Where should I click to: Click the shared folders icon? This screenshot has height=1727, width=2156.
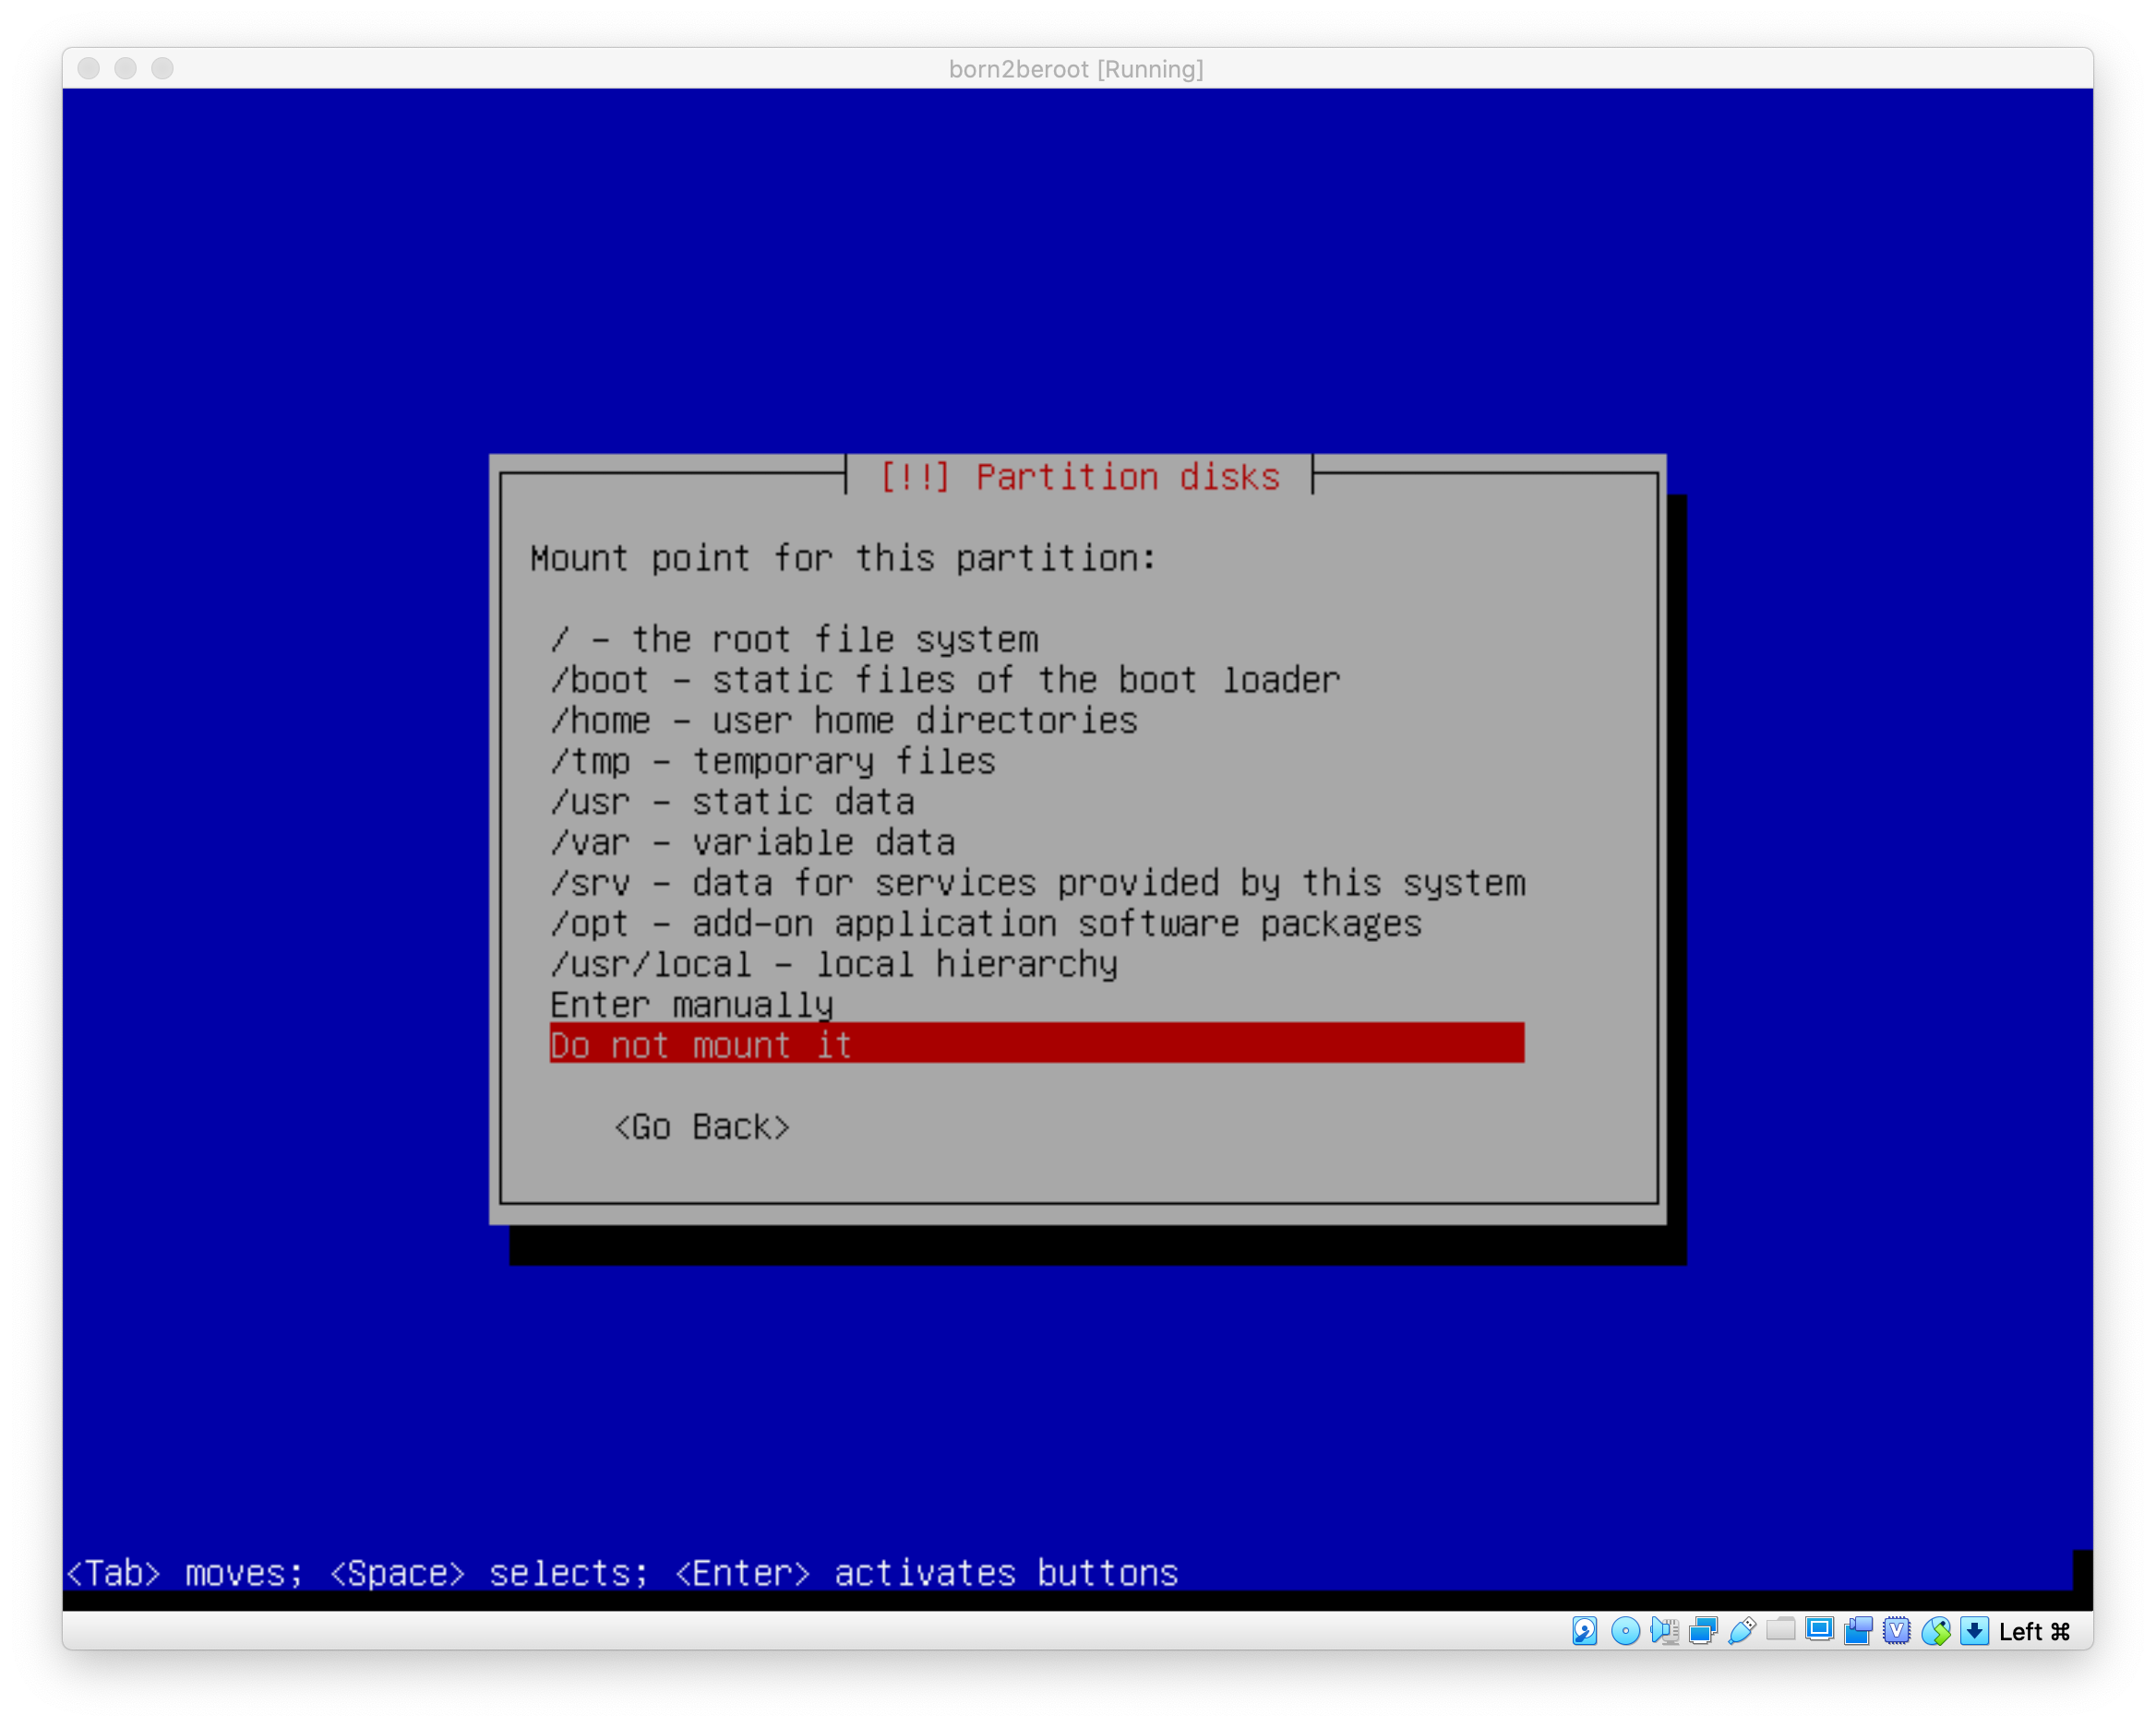pyautogui.click(x=1780, y=1630)
